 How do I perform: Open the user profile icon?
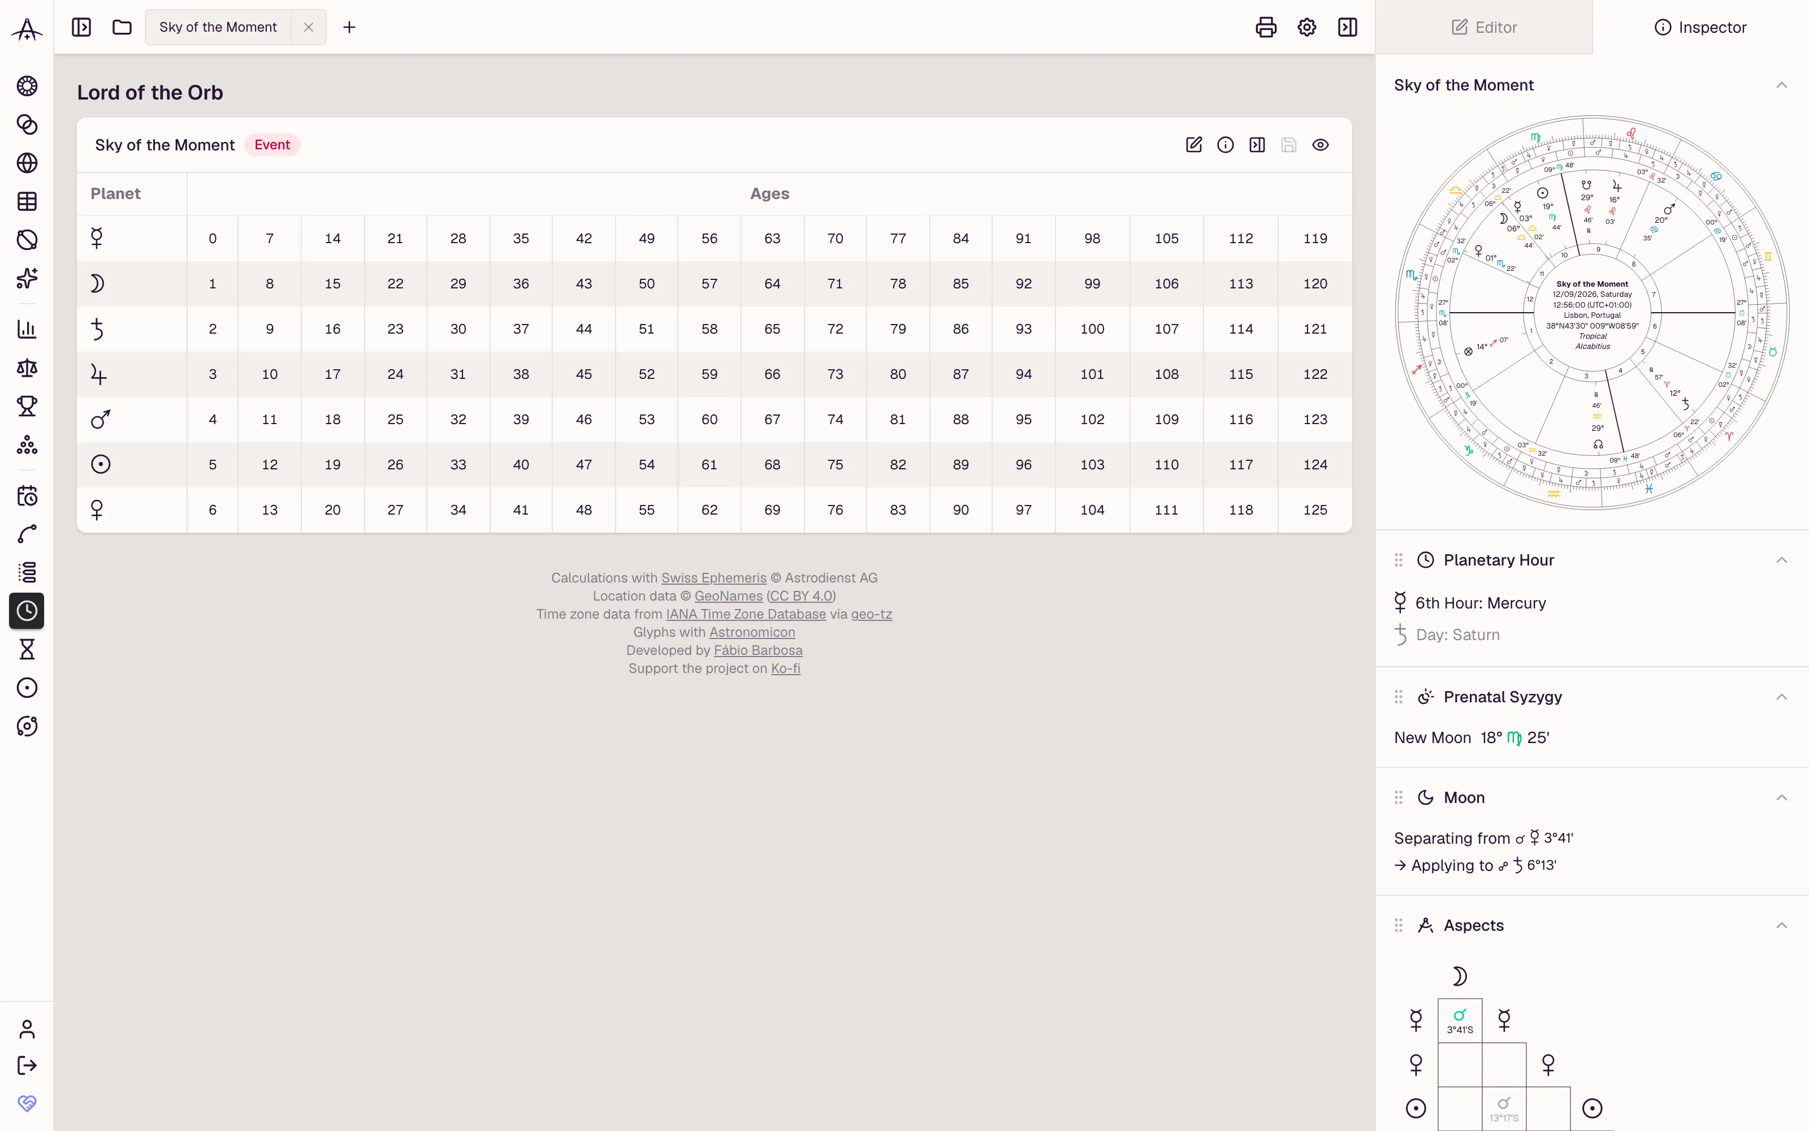(27, 1029)
